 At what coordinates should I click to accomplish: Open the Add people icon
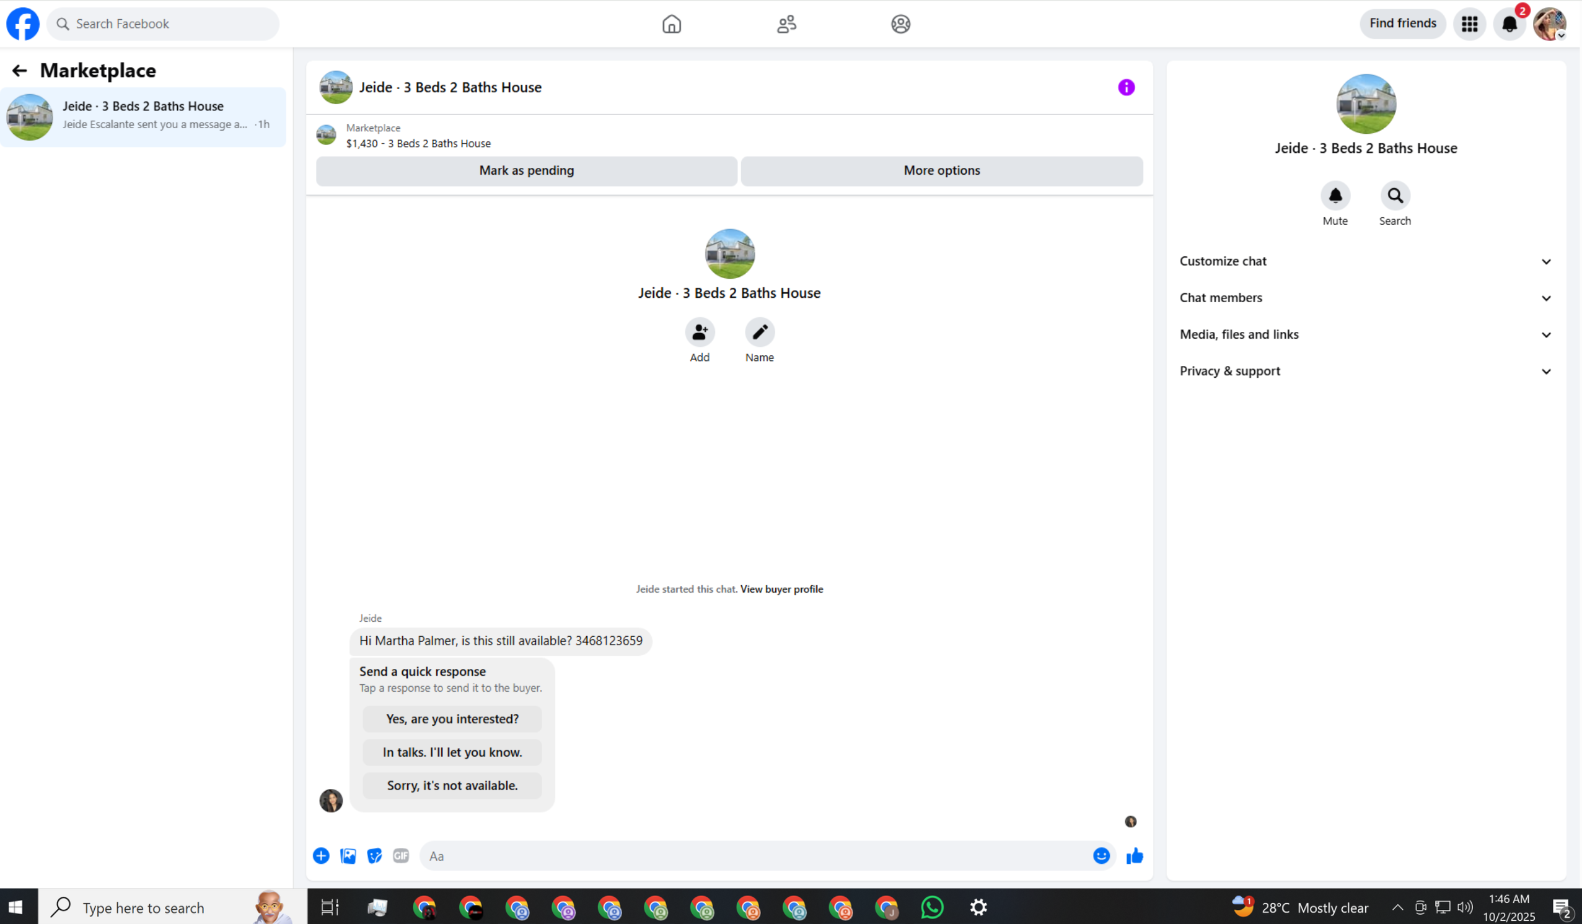(700, 332)
